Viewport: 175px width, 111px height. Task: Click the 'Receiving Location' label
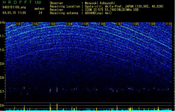(x=65, y=6)
